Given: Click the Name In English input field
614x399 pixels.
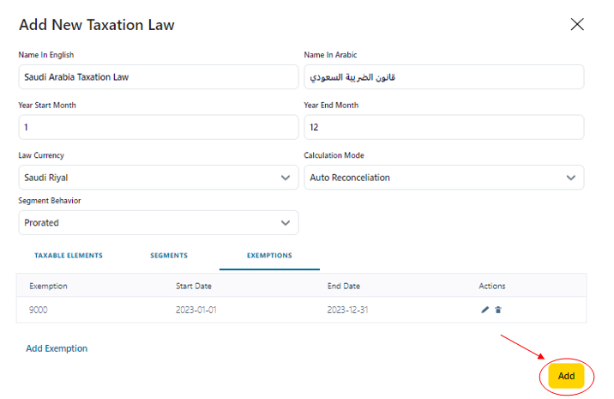Looking at the screenshot, I should pyautogui.click(x=158, y=77).
